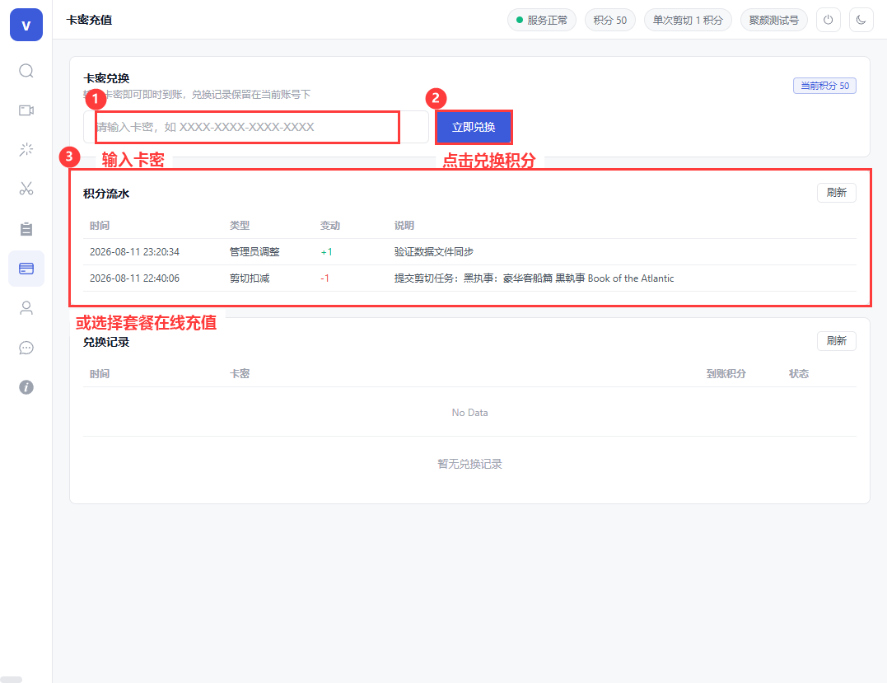Click the 卡密充值 page title
This screenshot has width=887, height=683.
pos(90,20)
